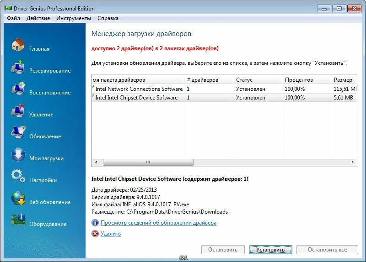
Task: Click the Driver Genius title bar app icon
Action: [8, 8]
